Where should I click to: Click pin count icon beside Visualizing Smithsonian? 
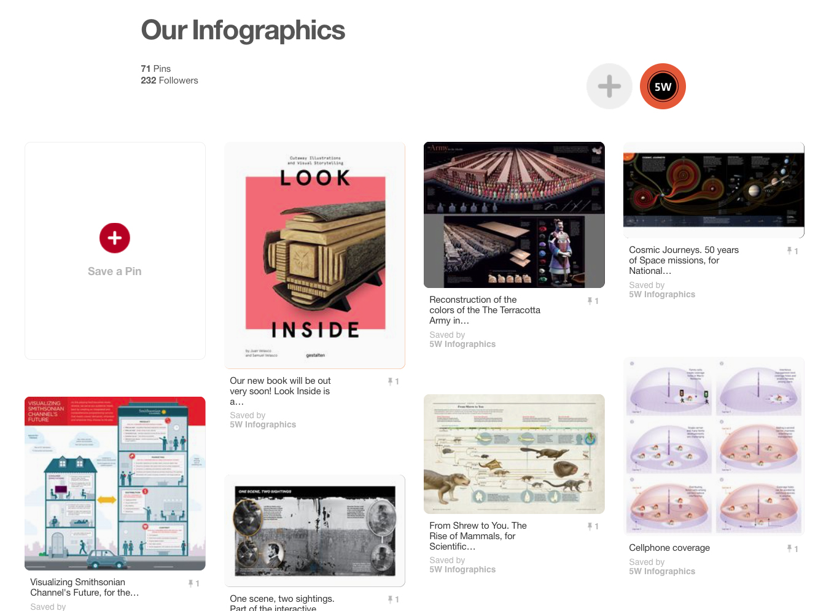(x=193, y=583)
